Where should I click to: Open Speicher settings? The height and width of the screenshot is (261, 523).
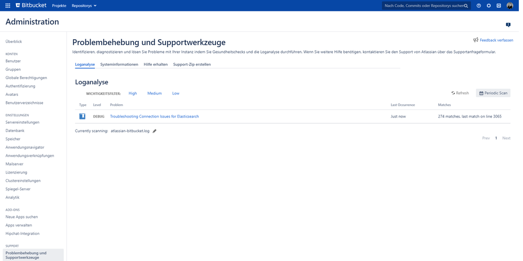click(x=13, y=139)
